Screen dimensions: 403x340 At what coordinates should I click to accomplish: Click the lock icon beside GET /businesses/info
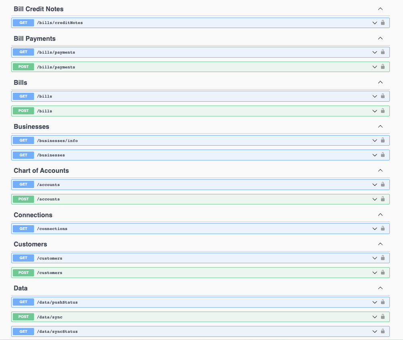[x=383, y=140]
